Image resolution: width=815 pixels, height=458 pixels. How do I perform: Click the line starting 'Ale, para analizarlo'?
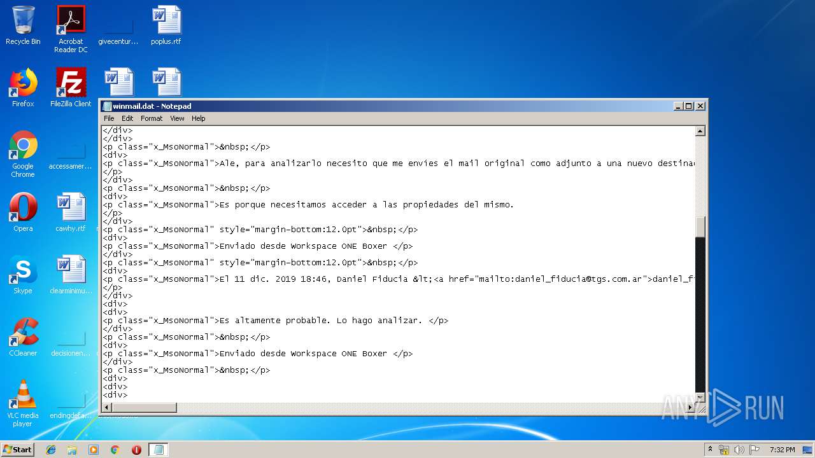click(x=399, y=163)
